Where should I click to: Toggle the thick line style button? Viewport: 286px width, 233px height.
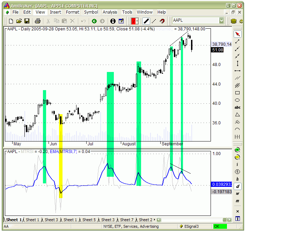coord(146,21)
